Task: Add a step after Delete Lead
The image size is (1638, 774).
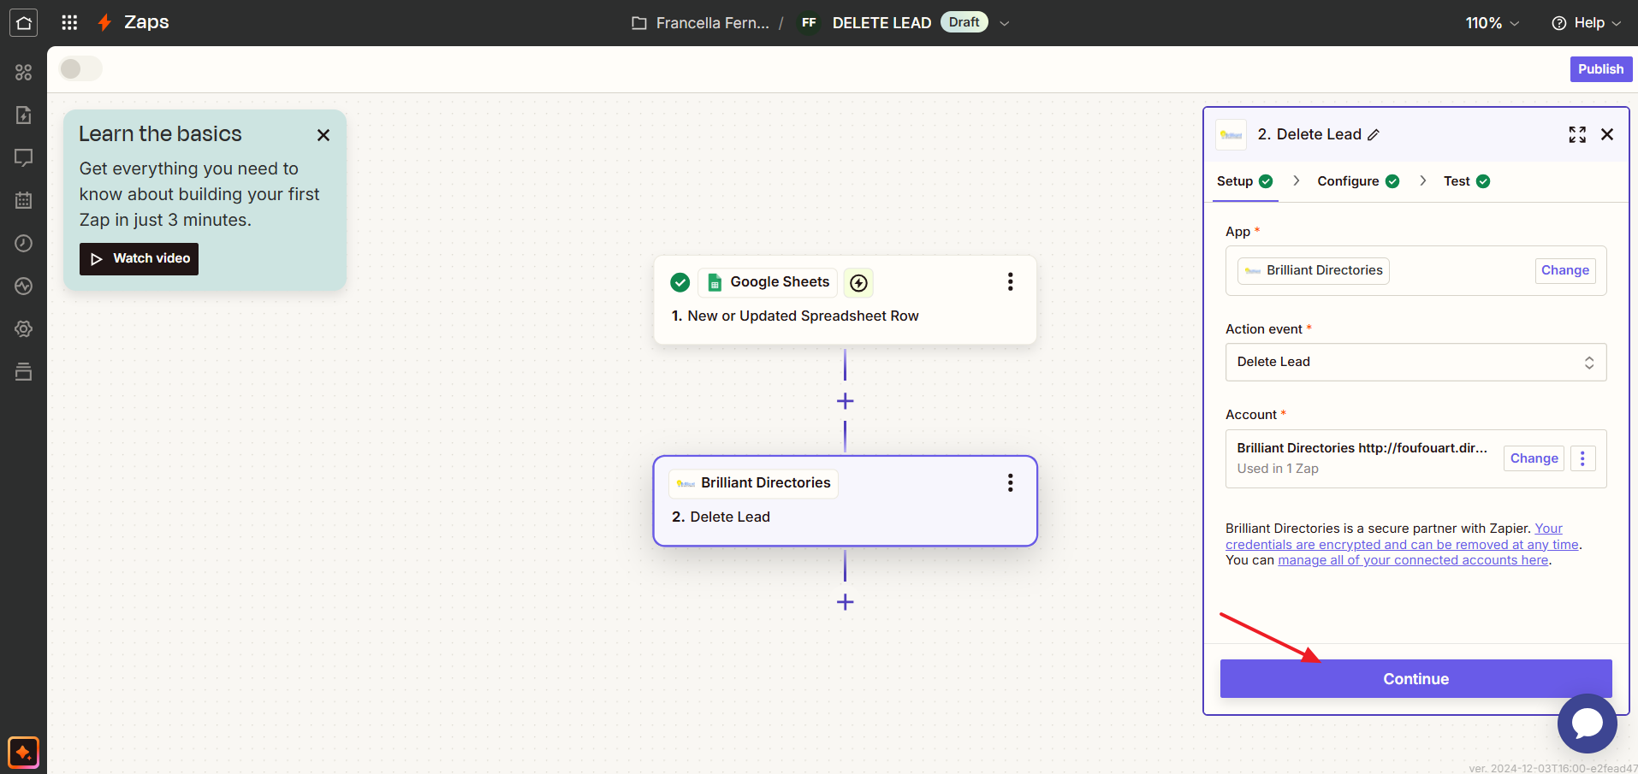Action: coord(845,602)
